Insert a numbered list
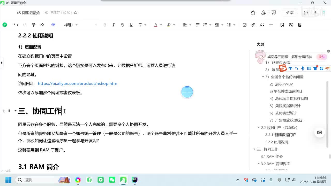This screenshot has height=186, width=331. click(205, 25)
